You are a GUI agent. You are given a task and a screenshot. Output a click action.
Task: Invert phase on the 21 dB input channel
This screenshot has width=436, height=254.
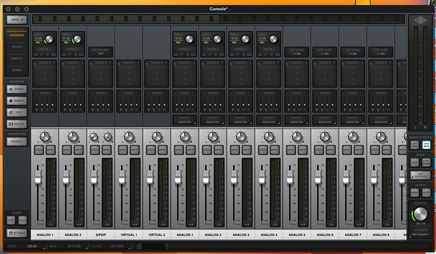point(76,55)
